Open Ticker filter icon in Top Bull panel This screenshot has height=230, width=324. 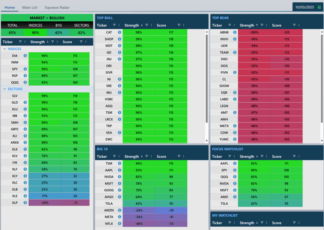(114, 25)
